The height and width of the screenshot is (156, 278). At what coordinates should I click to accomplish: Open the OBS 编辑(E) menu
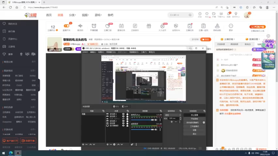click(93, 52)
